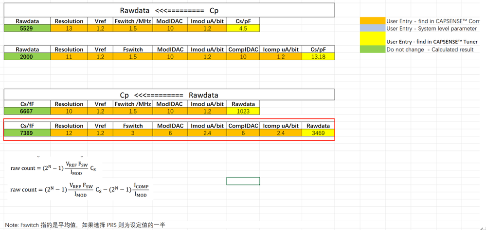Select 'User Entry - System level parameter' legend text

coord(432,29)
